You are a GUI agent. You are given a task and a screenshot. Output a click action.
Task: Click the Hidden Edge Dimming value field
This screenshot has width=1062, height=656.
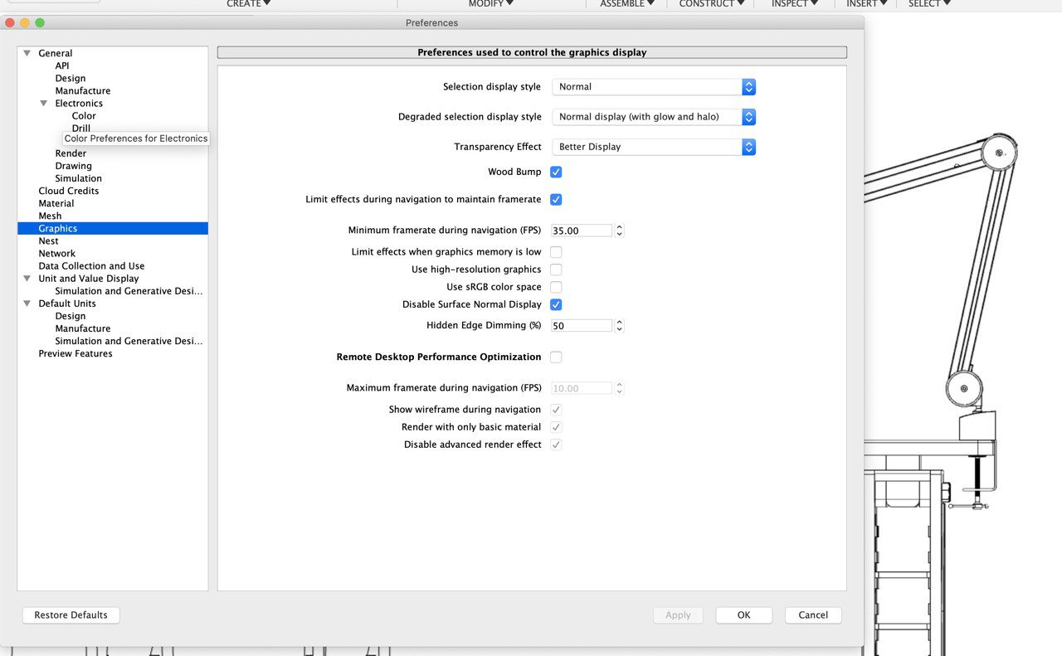tap(582, 326)
